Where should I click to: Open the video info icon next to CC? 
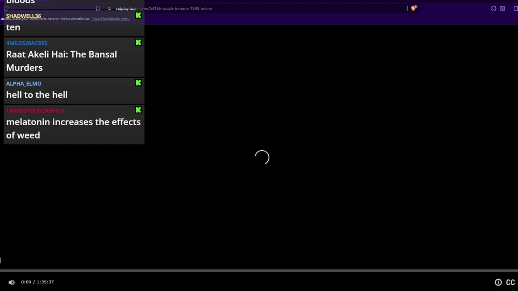pyautogui.click(x=498, y=283)
